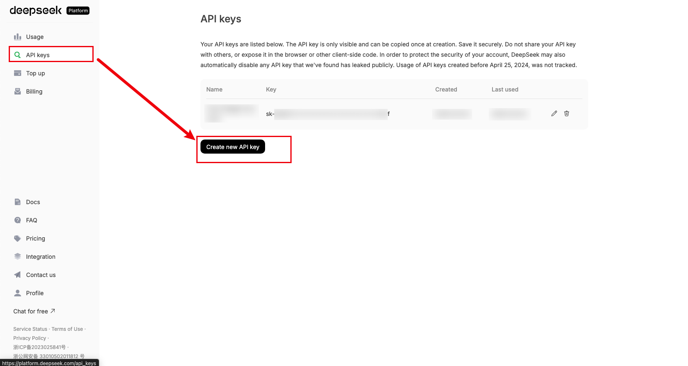Viewport: 688px width, 366px height.
Task: Click the Usage bar chart icon
Action: (17, 37)
